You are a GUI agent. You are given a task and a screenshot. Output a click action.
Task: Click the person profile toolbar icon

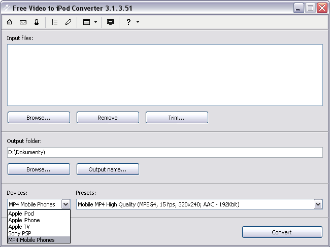click(37, 22)
